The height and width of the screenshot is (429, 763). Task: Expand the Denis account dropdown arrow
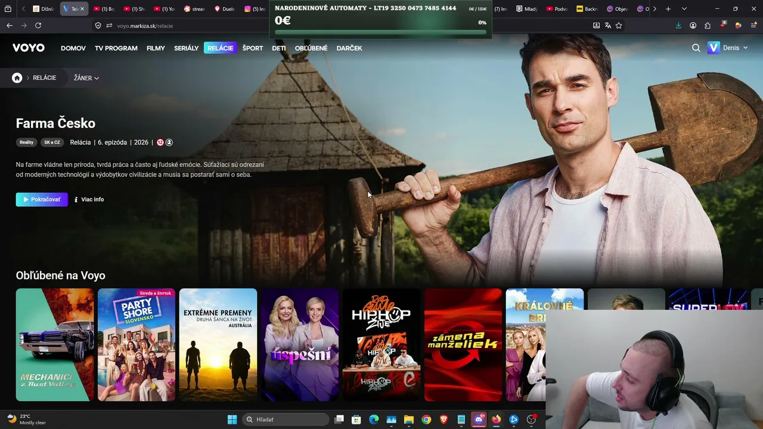[745, 48]
